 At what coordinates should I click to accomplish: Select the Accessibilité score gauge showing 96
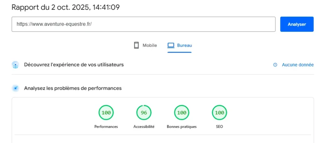coord(144,113)
